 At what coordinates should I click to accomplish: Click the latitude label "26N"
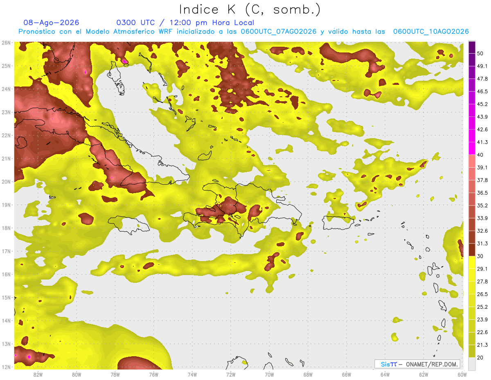click(6, 43)
